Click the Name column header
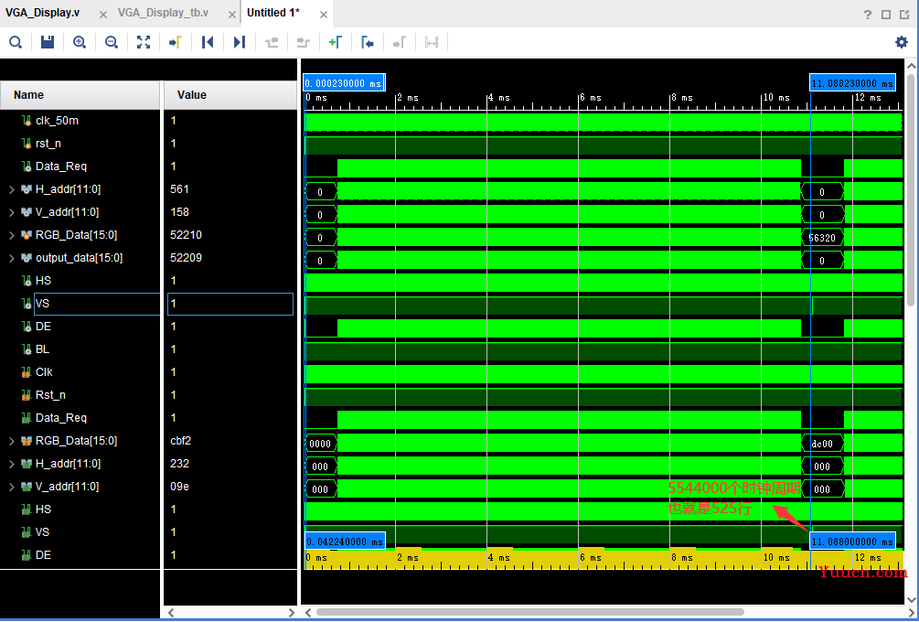This screenshot has height=622, width=919. click(80, 95)
